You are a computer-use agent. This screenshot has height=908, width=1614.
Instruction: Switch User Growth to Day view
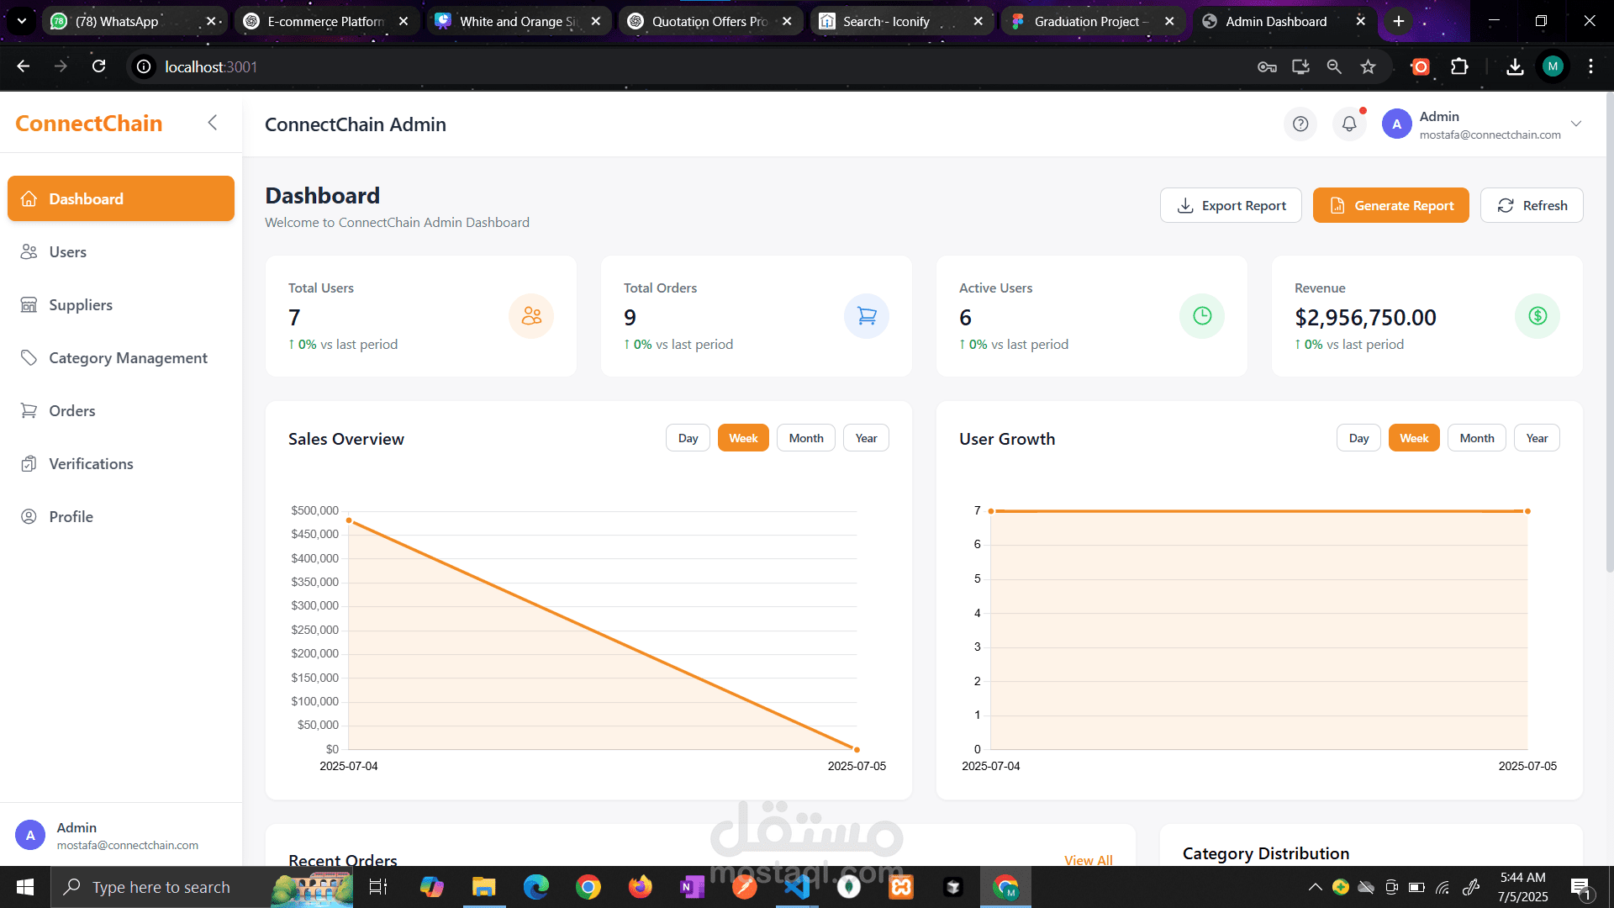click(x=1358, y=437)
